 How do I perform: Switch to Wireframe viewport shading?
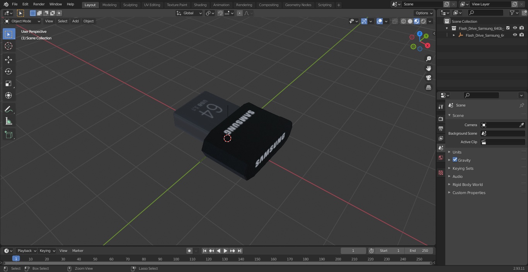[404, 21]
